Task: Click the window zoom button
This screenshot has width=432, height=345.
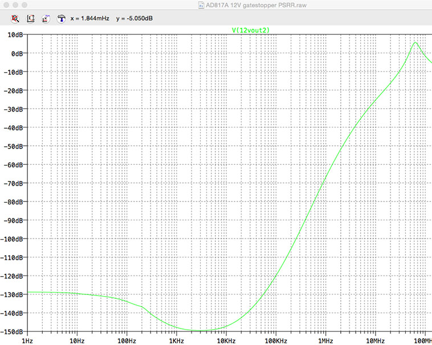Action: point(25,5)
